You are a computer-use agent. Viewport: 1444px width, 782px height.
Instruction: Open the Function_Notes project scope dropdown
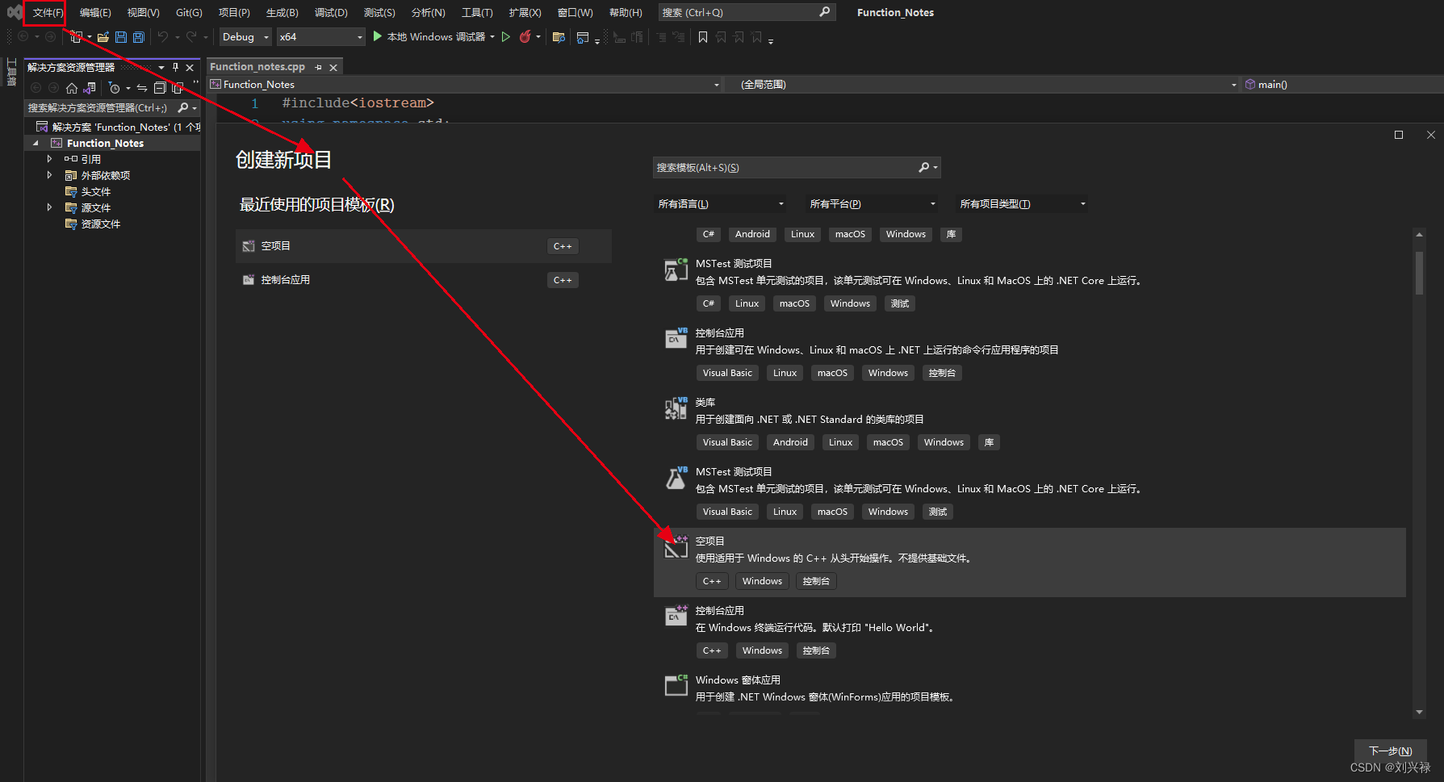click(464, 85)
